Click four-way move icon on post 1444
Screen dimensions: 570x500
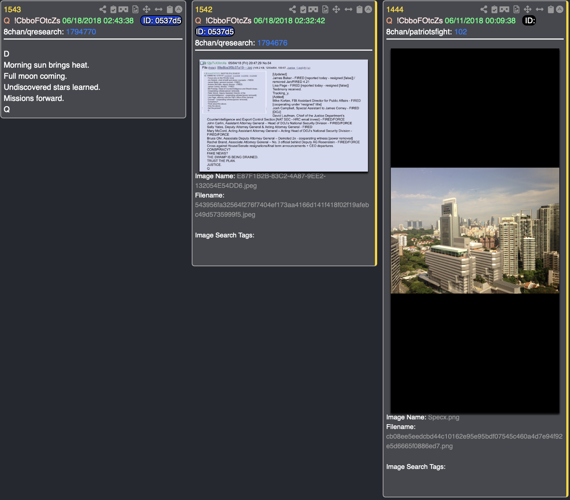(527, 9)
